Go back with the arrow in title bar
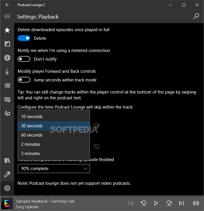The image size is (204, 211). (x=7, y=5)
